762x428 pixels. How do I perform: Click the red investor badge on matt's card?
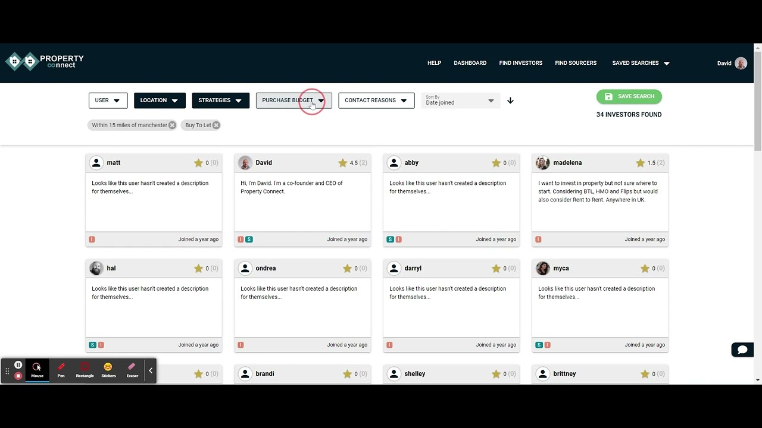click(92, 239)
